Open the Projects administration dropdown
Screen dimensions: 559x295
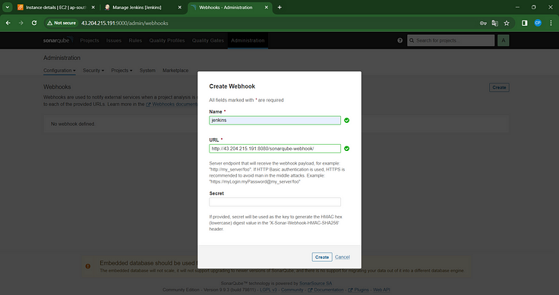[122, 71]
